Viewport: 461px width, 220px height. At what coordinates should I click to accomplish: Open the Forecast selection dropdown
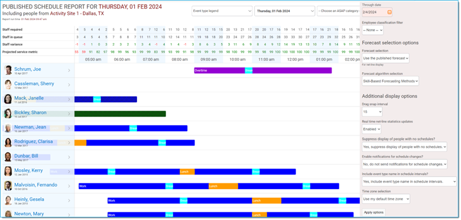(385, 58)
